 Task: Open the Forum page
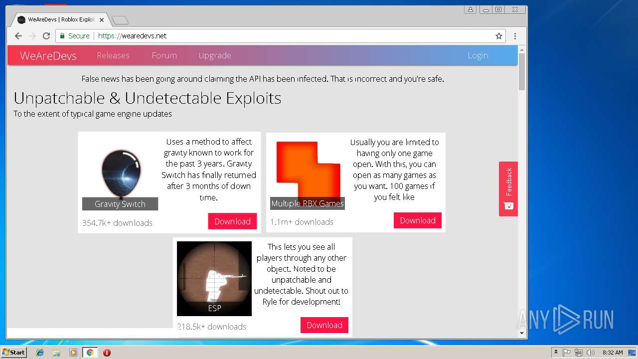coord(164,55)
